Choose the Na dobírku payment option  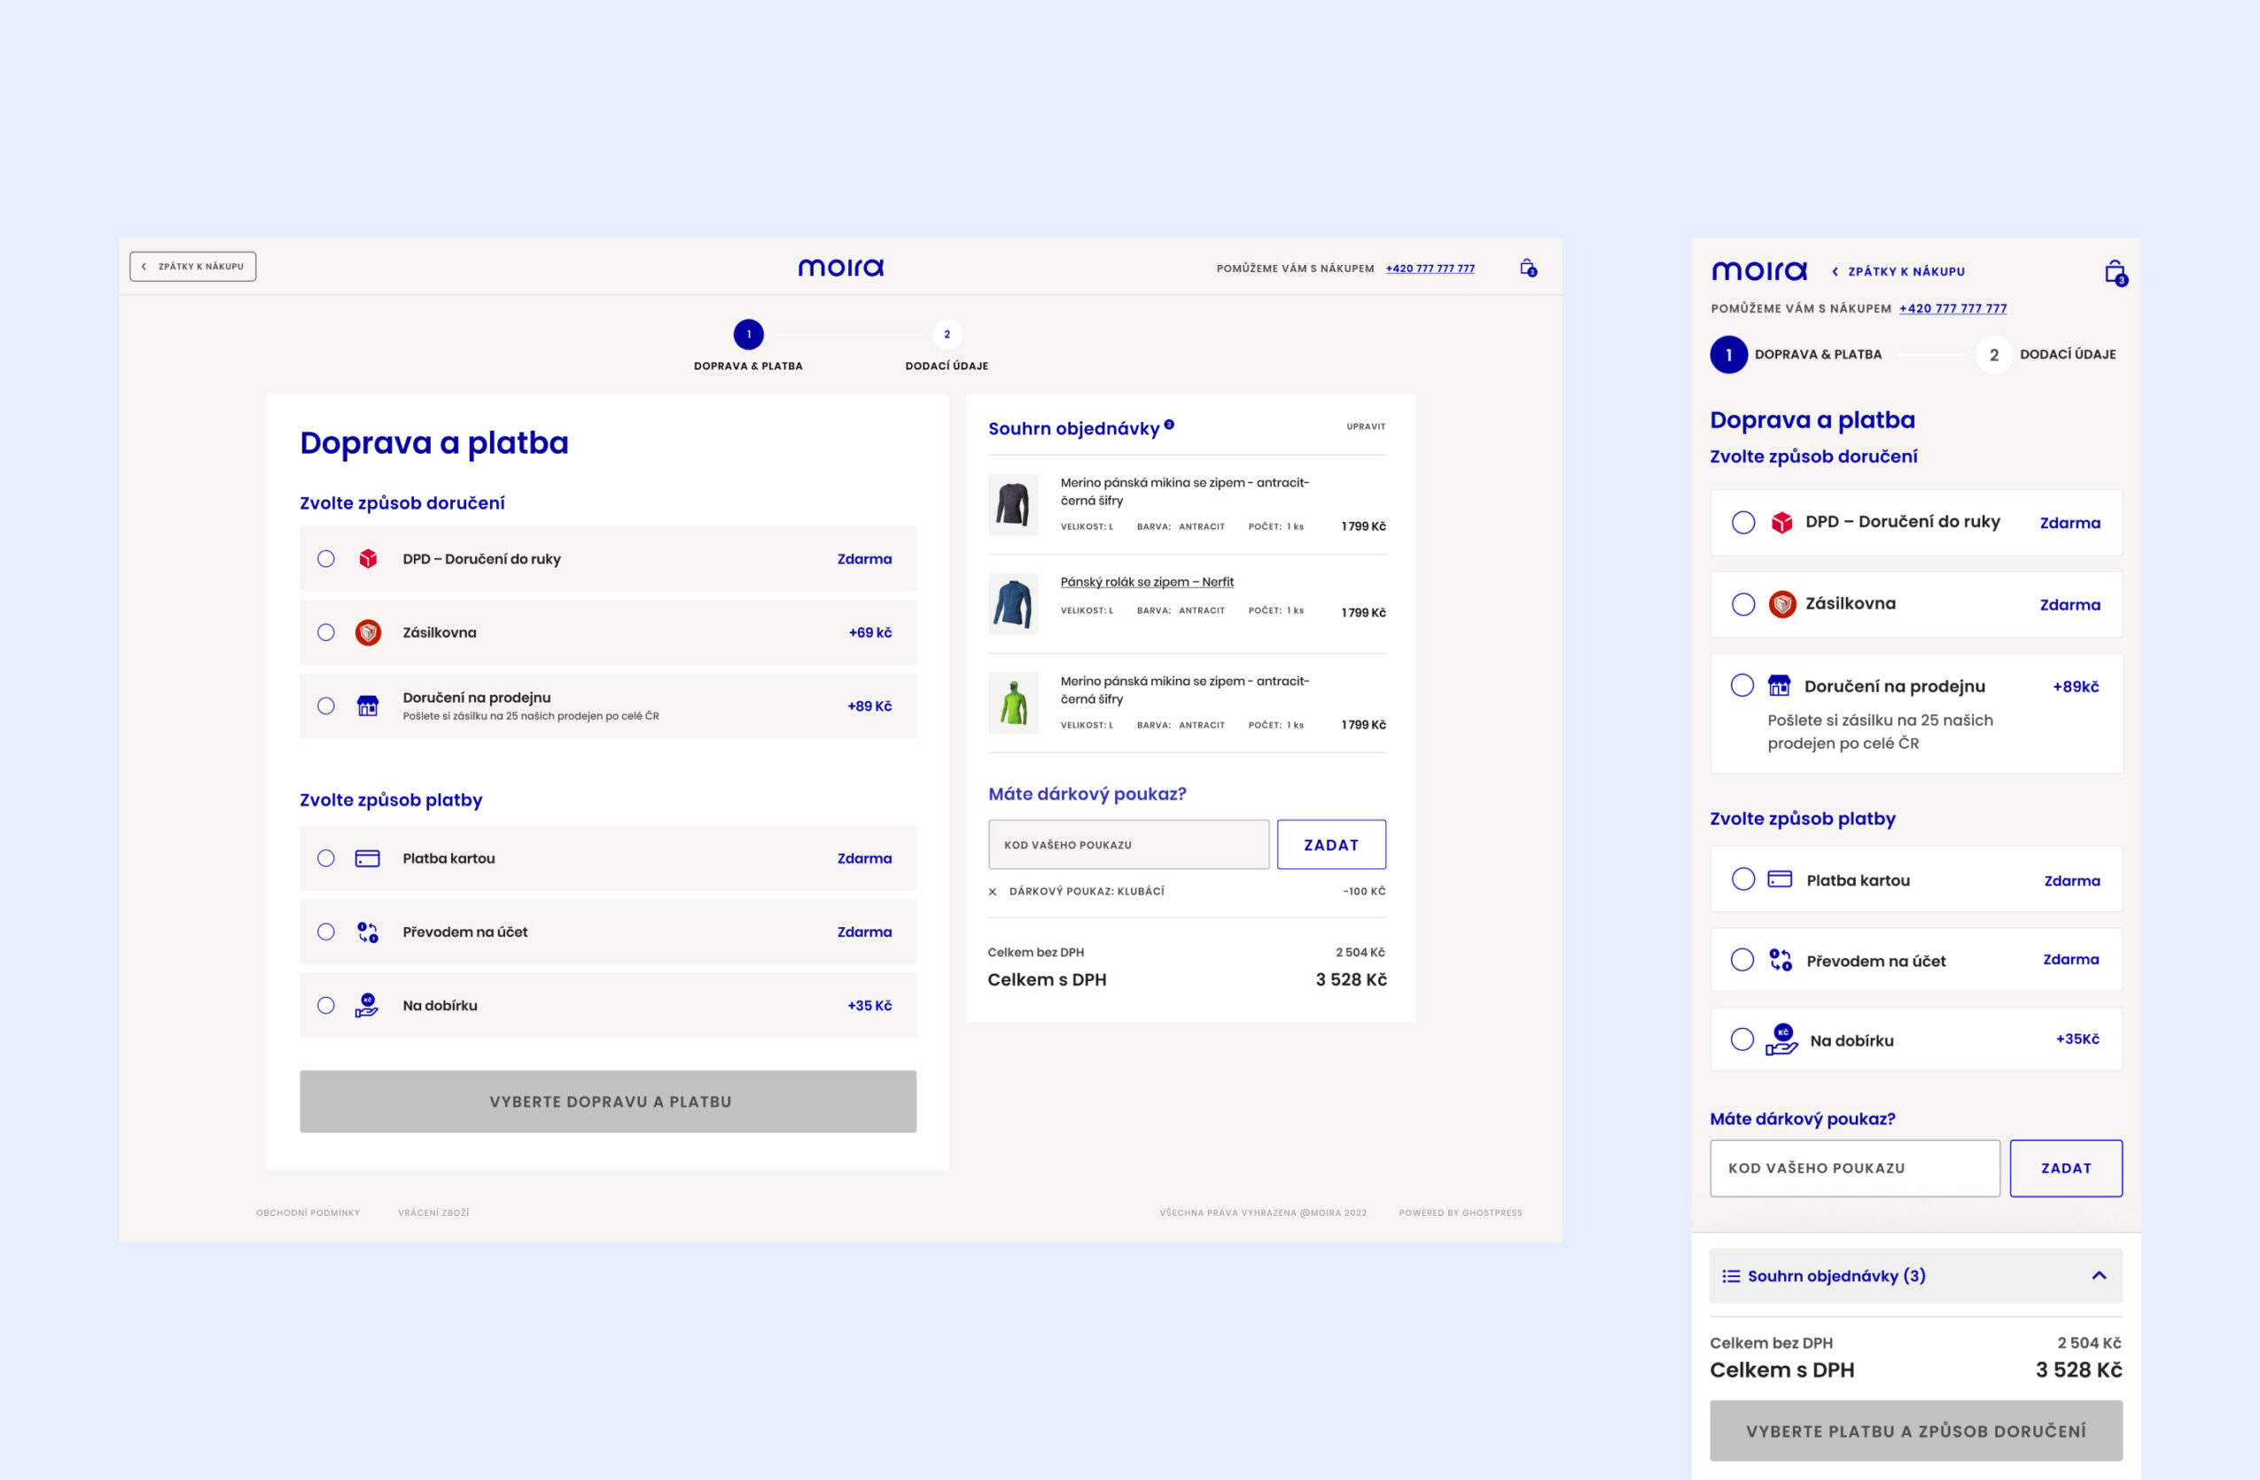point(327,1005)
